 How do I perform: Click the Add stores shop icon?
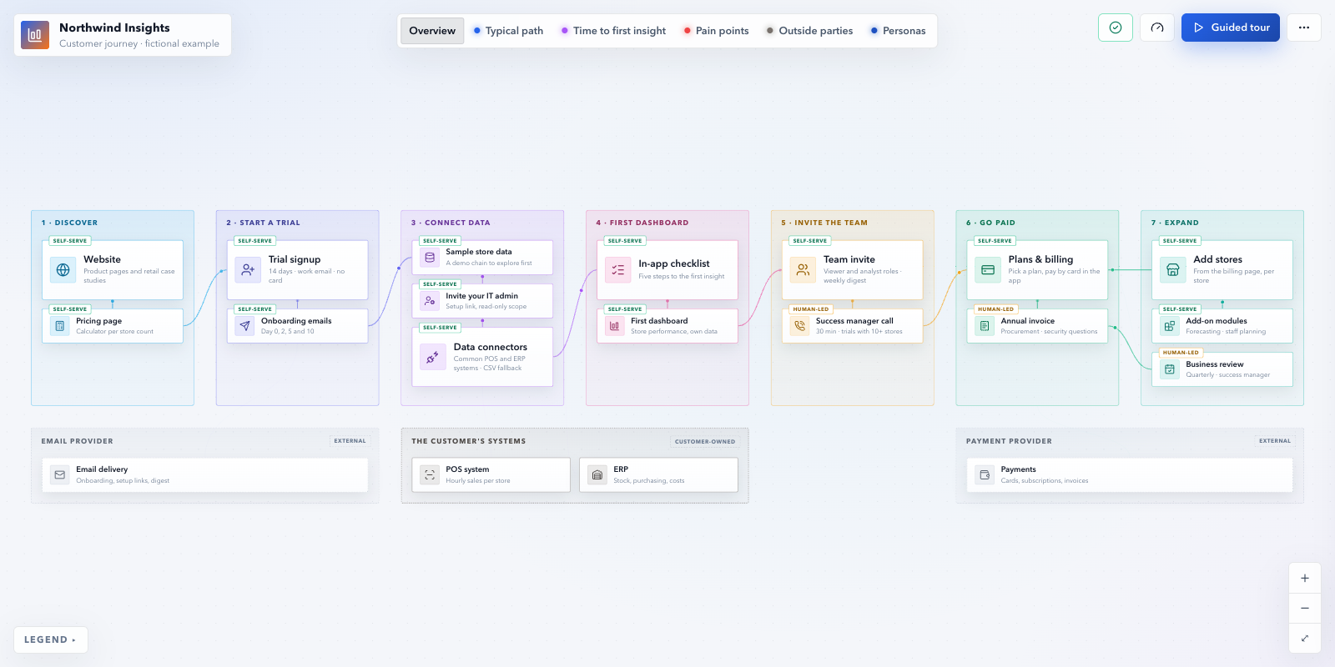coord(1173,270)
